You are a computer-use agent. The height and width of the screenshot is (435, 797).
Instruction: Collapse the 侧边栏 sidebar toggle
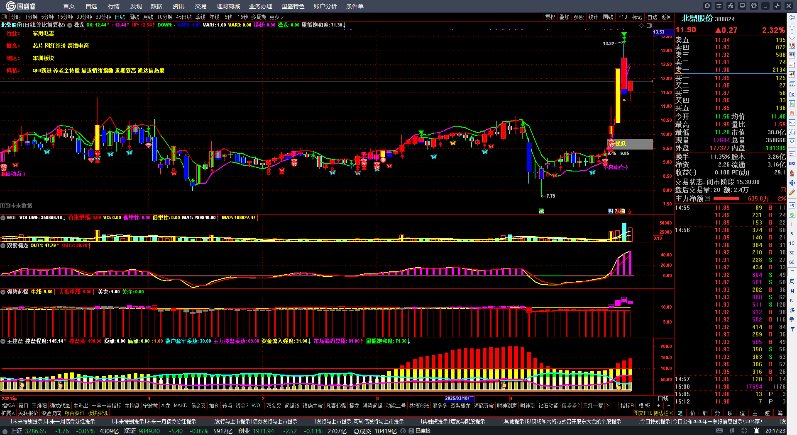pos(663,413)
